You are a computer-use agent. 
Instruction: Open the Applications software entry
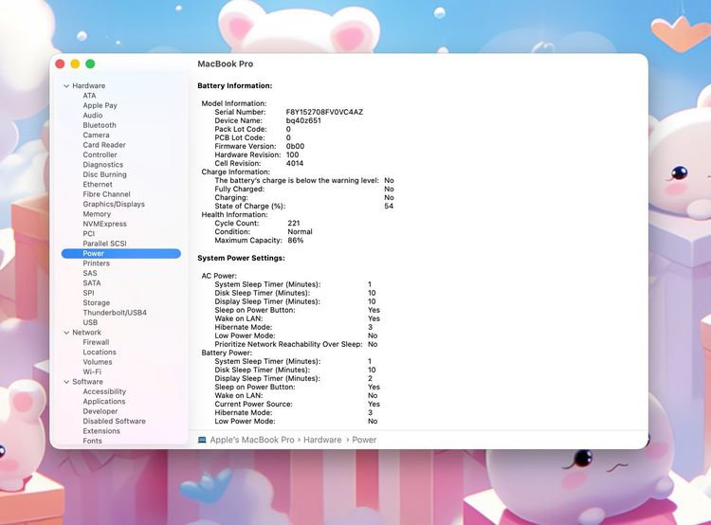104,402
